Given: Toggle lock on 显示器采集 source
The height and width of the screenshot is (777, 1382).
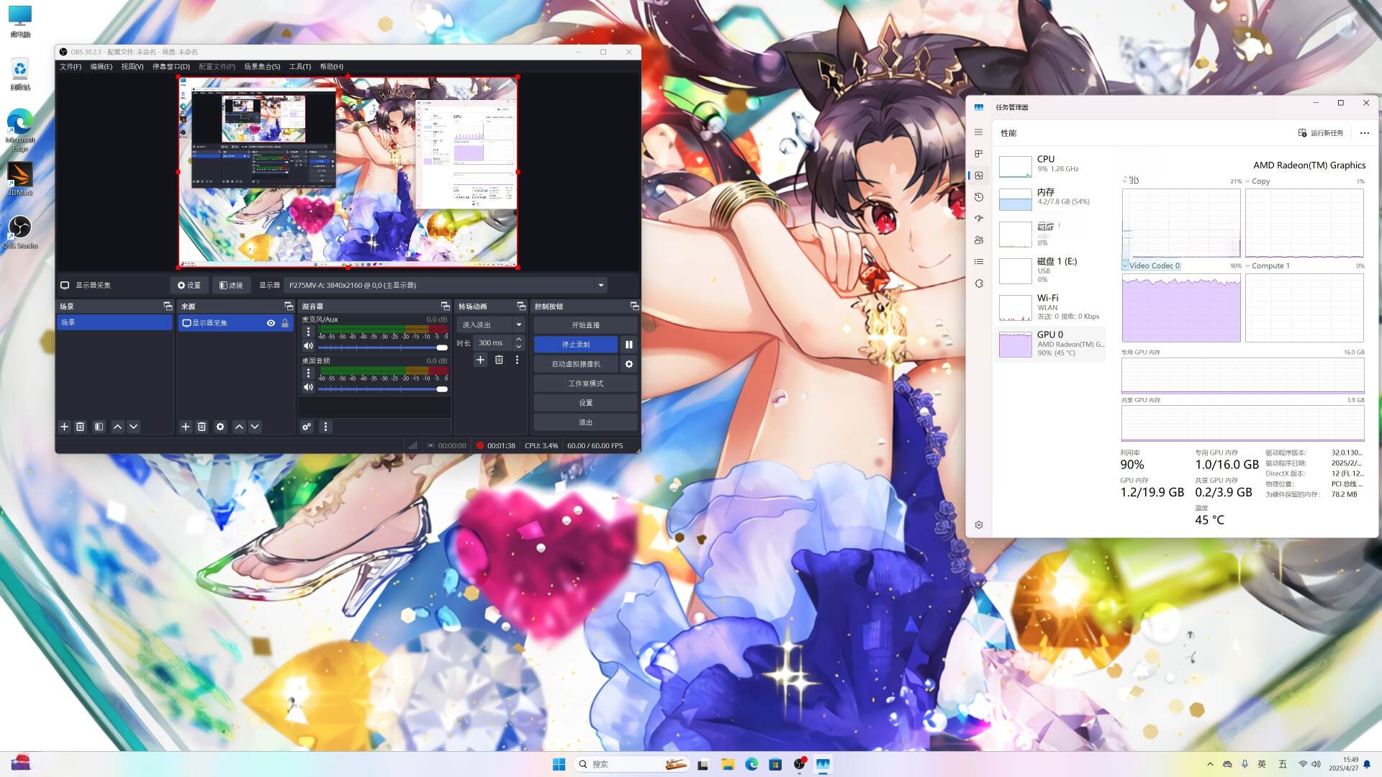Looking at the screenshot, I should [x=285, y=323].
